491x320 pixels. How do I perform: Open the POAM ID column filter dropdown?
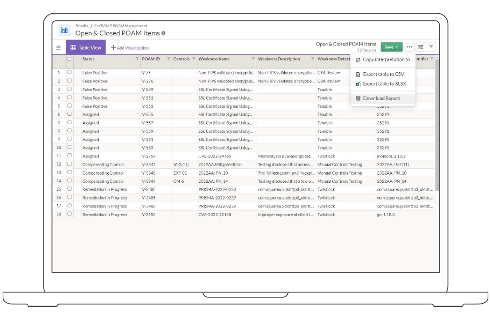[x=168, y=58]
